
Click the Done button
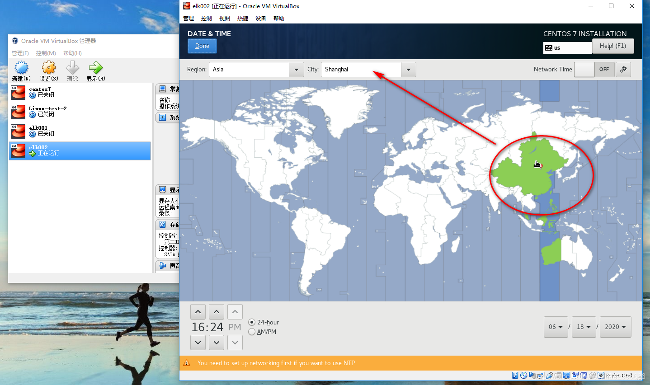click(202, 46)
